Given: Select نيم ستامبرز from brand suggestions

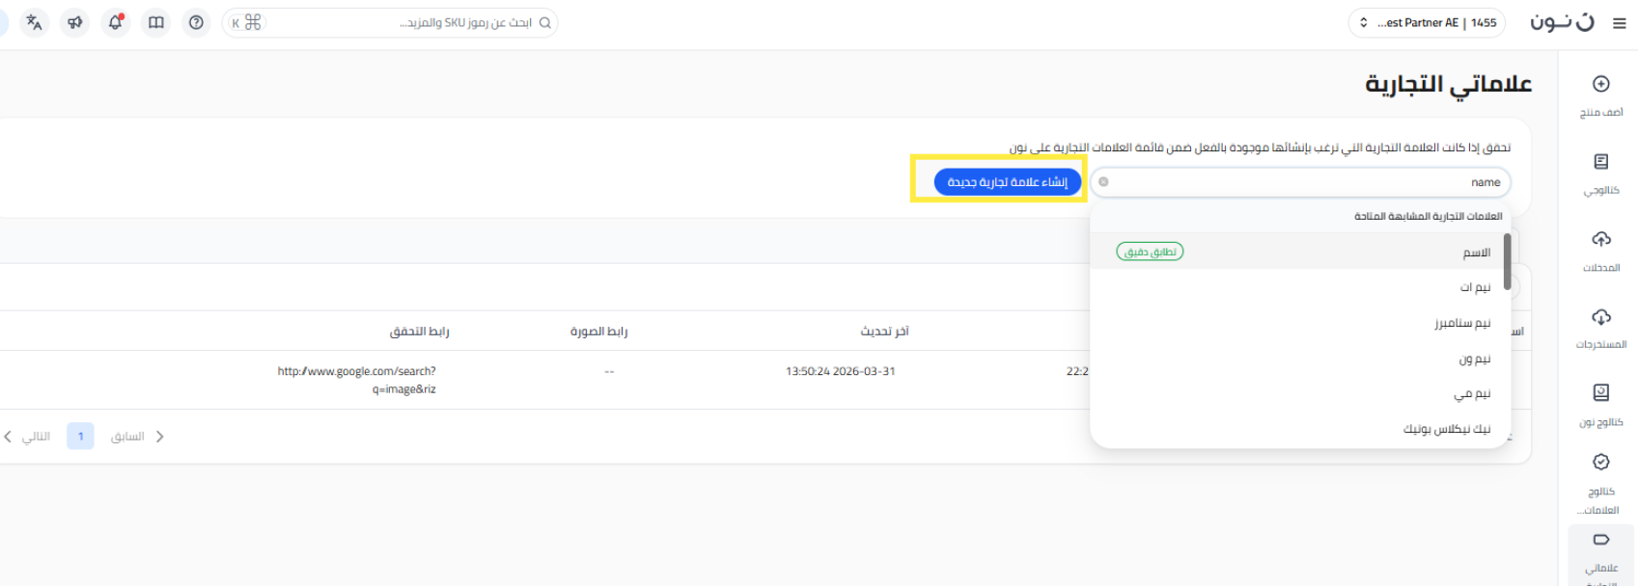Looking at the screenshot, I should [1461, 323].
